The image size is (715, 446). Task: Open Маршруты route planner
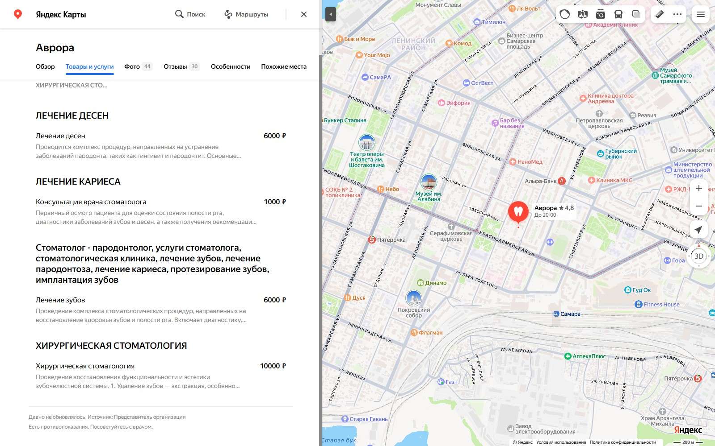246,14
